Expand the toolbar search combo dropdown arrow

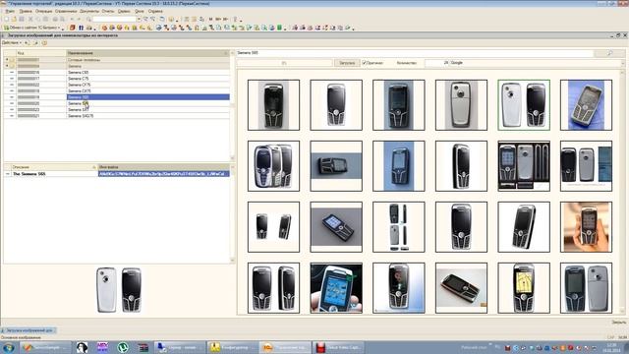139,19
